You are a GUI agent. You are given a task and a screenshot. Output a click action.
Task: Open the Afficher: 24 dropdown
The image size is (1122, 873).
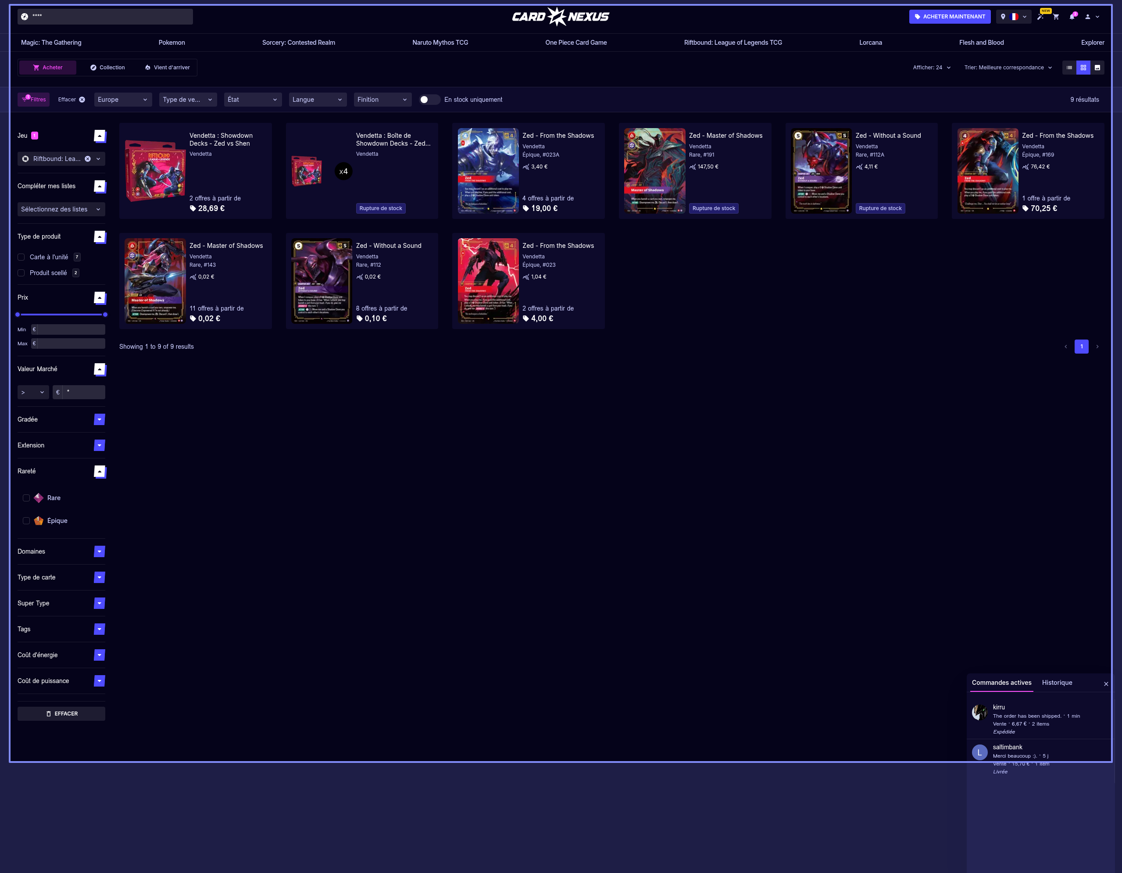(x=931, y=67)
